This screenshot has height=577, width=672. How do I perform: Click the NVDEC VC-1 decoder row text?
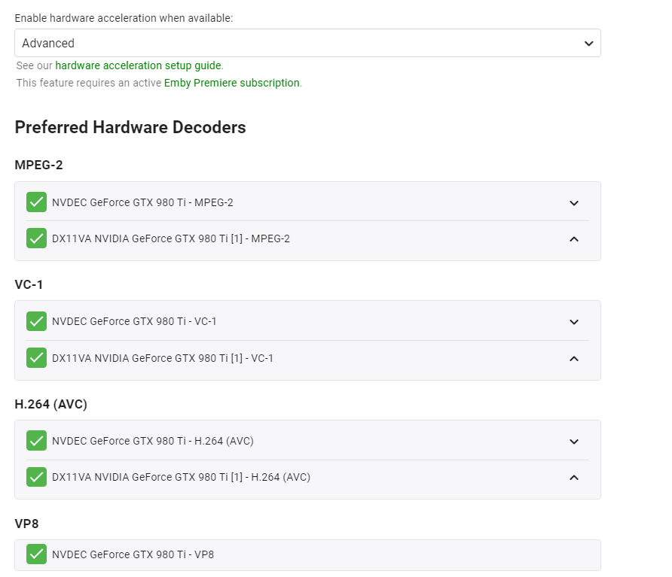pyautogui.click(x=134, y=321)
